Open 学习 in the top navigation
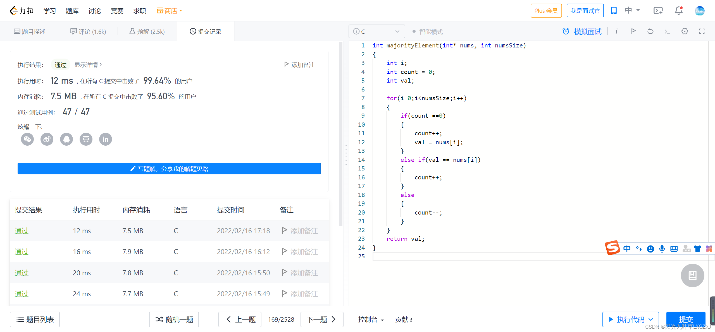 (x=50, y=11)
